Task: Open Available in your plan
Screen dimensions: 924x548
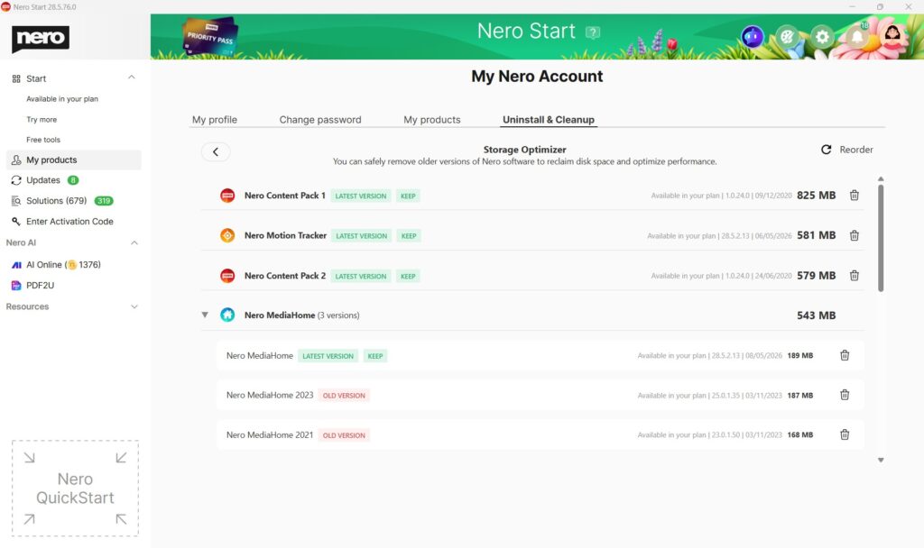Action: point(62,99)
